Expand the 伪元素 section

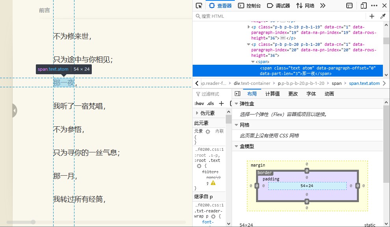pos(197,113)
